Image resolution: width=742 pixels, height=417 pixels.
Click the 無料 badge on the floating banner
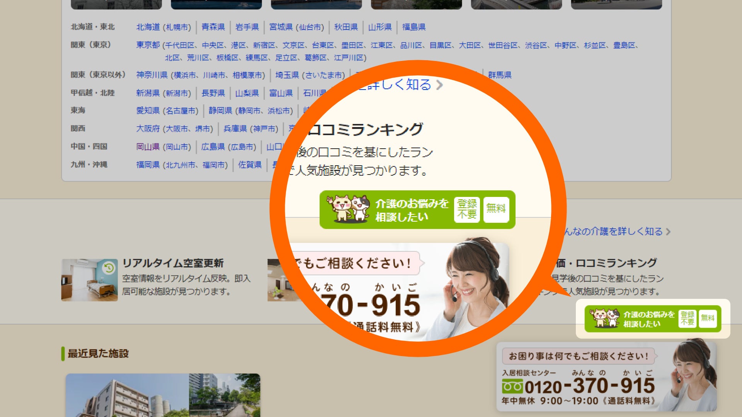[708, 319]
